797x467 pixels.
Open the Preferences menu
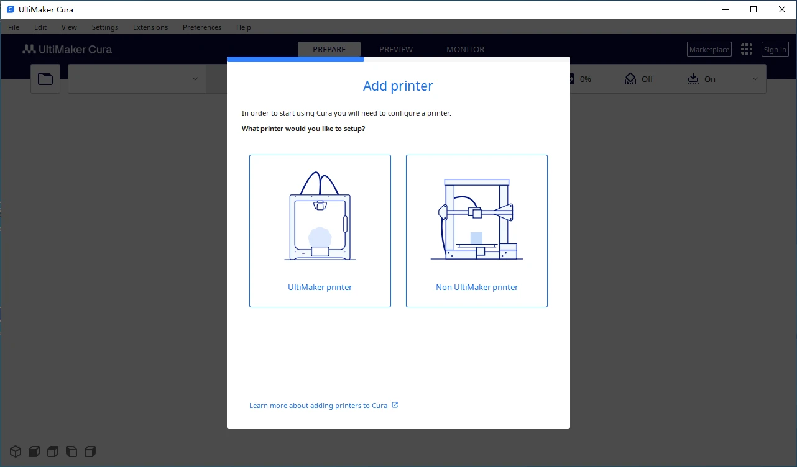[202, 27]
